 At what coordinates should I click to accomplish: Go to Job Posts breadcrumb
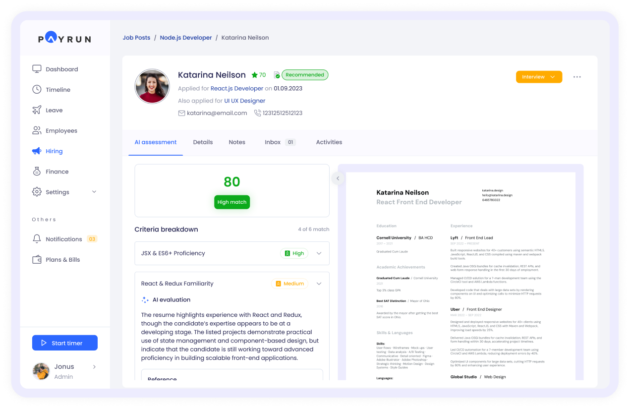136,38
